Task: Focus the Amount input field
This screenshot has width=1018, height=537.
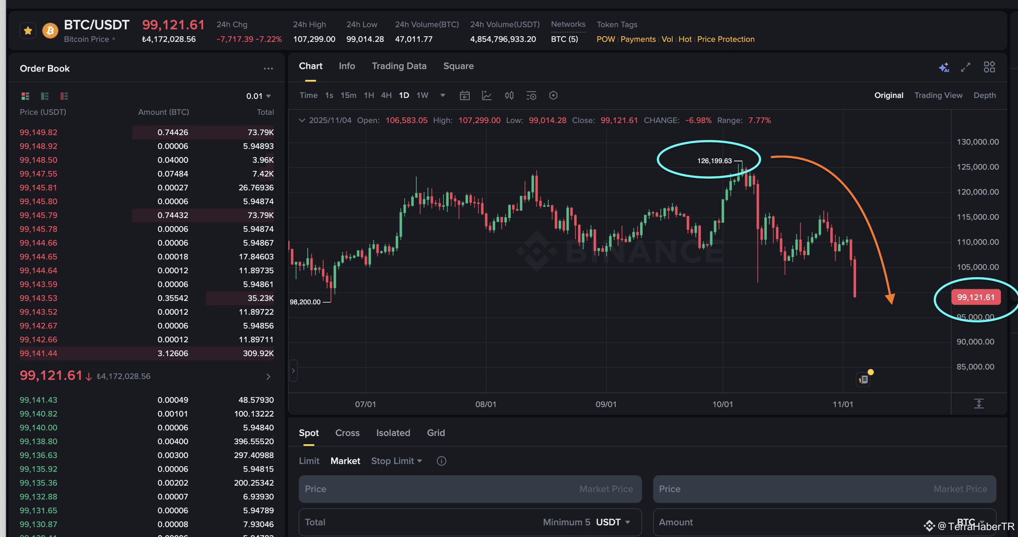Action: (x=825, y=522)
